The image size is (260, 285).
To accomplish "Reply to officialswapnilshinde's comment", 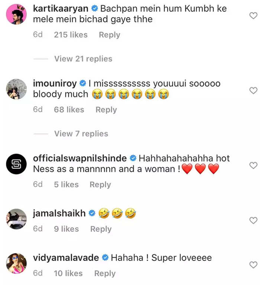I will click(x=100, y=185).
